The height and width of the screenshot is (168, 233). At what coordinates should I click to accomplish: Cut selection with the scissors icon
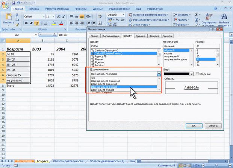point(17,15)
